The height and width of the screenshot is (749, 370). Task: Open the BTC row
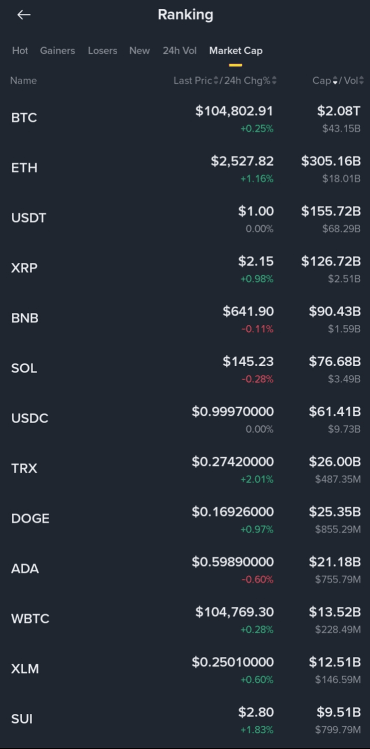(x=24, y=118)
